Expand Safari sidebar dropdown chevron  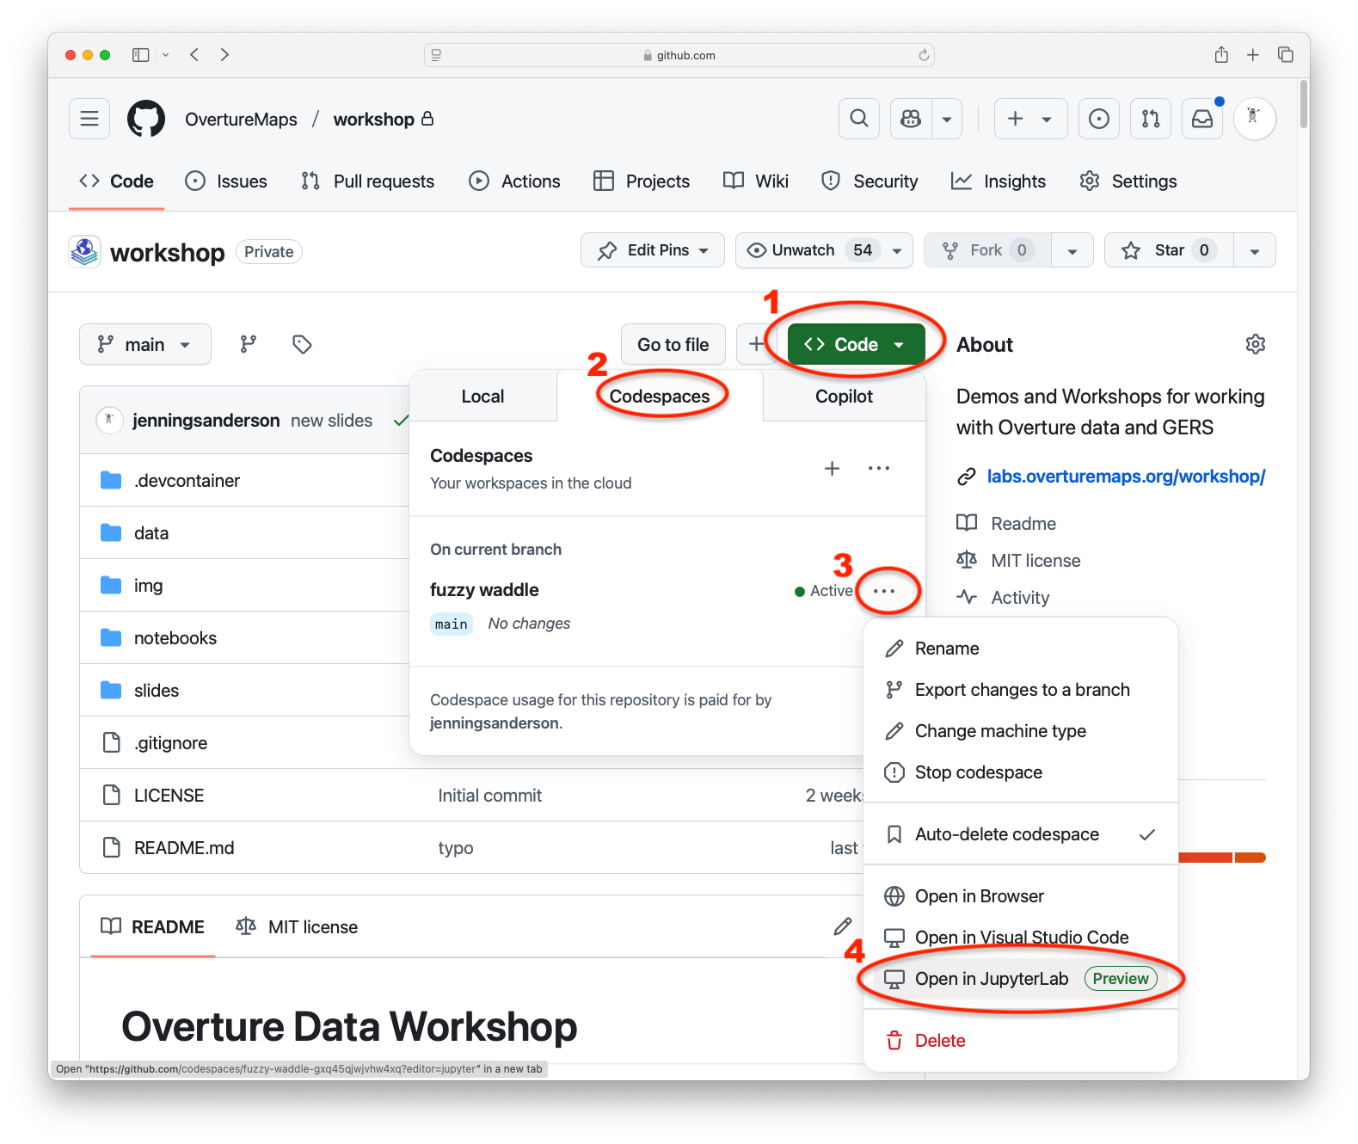[x=166, y=55]
